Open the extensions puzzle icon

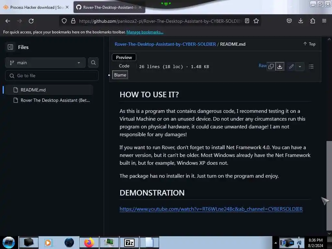point(313,21)
